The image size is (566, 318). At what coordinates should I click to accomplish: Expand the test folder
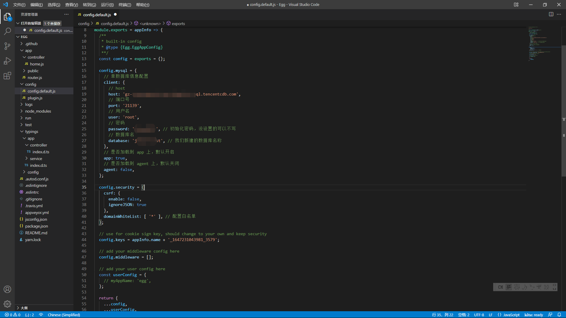22,125
